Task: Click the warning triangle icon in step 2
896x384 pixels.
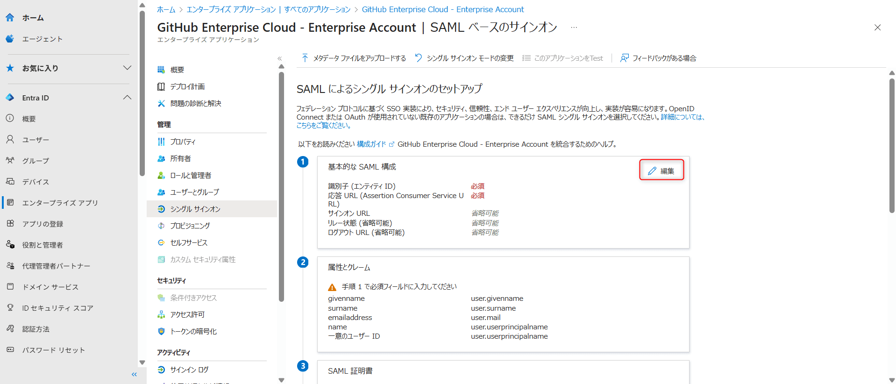Action: (332, 287)
